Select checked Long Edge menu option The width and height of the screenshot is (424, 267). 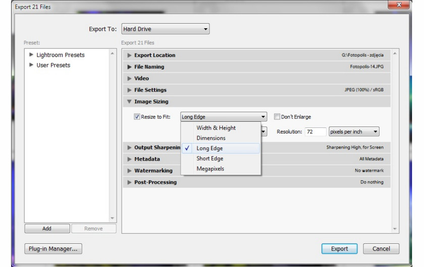click(x=221, y=148)
